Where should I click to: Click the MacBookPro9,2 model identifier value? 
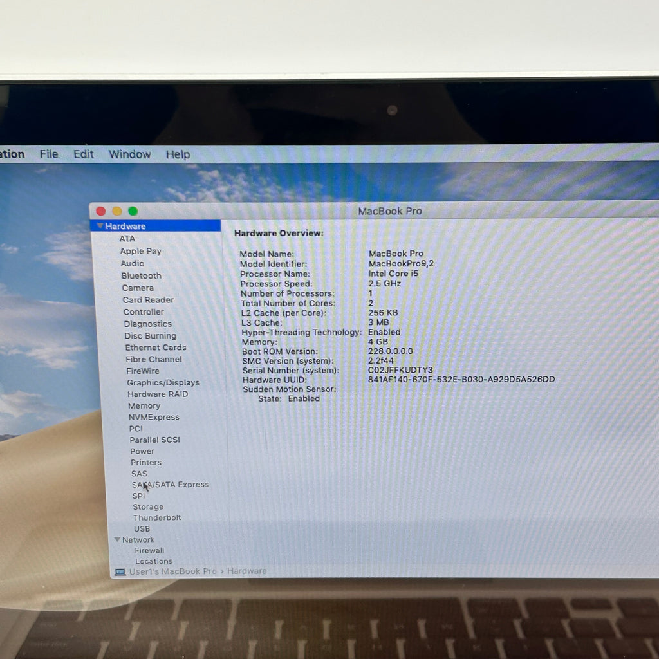(400, 263)
